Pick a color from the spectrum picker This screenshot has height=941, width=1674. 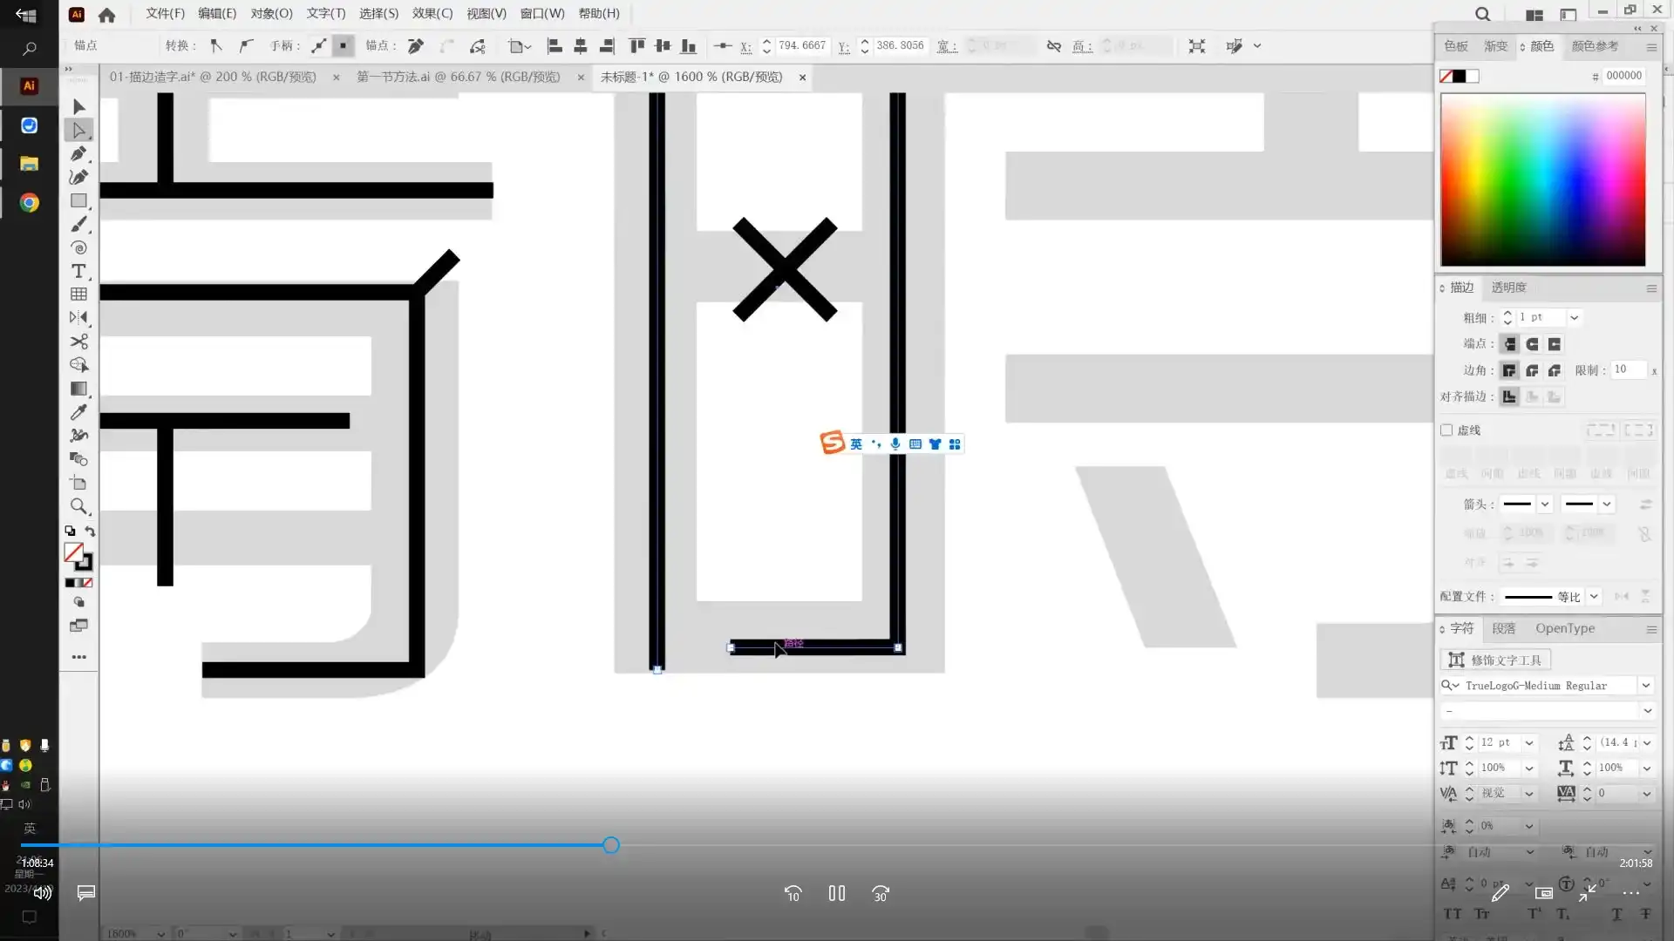(1542, 179)
